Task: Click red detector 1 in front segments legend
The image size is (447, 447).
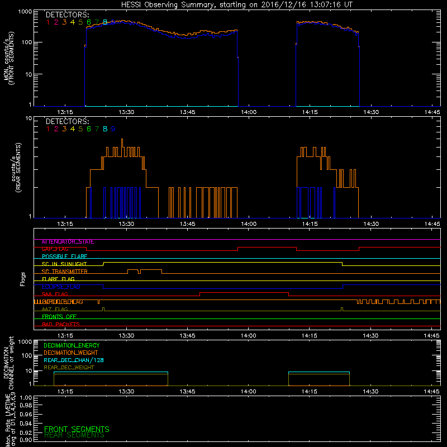Action: coord(48,22)
